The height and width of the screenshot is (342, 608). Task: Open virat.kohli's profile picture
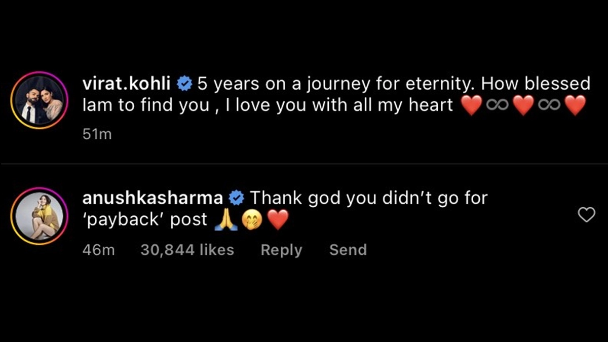(x=40, y=100)
